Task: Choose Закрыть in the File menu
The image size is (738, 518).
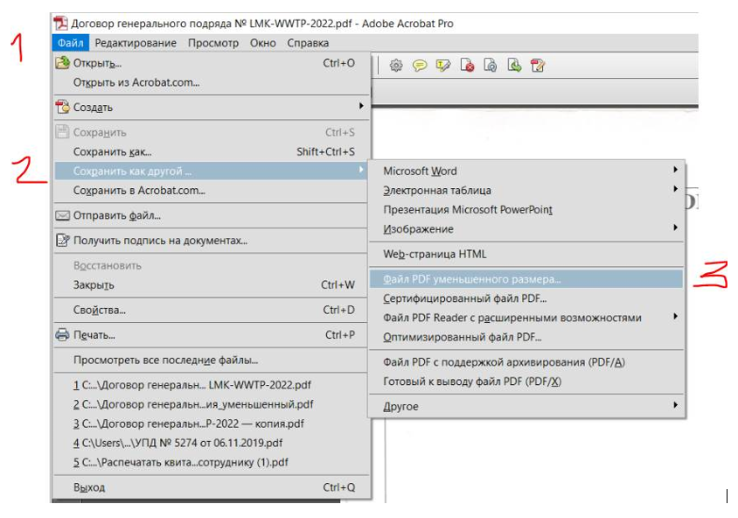Action: click(211, 285)
